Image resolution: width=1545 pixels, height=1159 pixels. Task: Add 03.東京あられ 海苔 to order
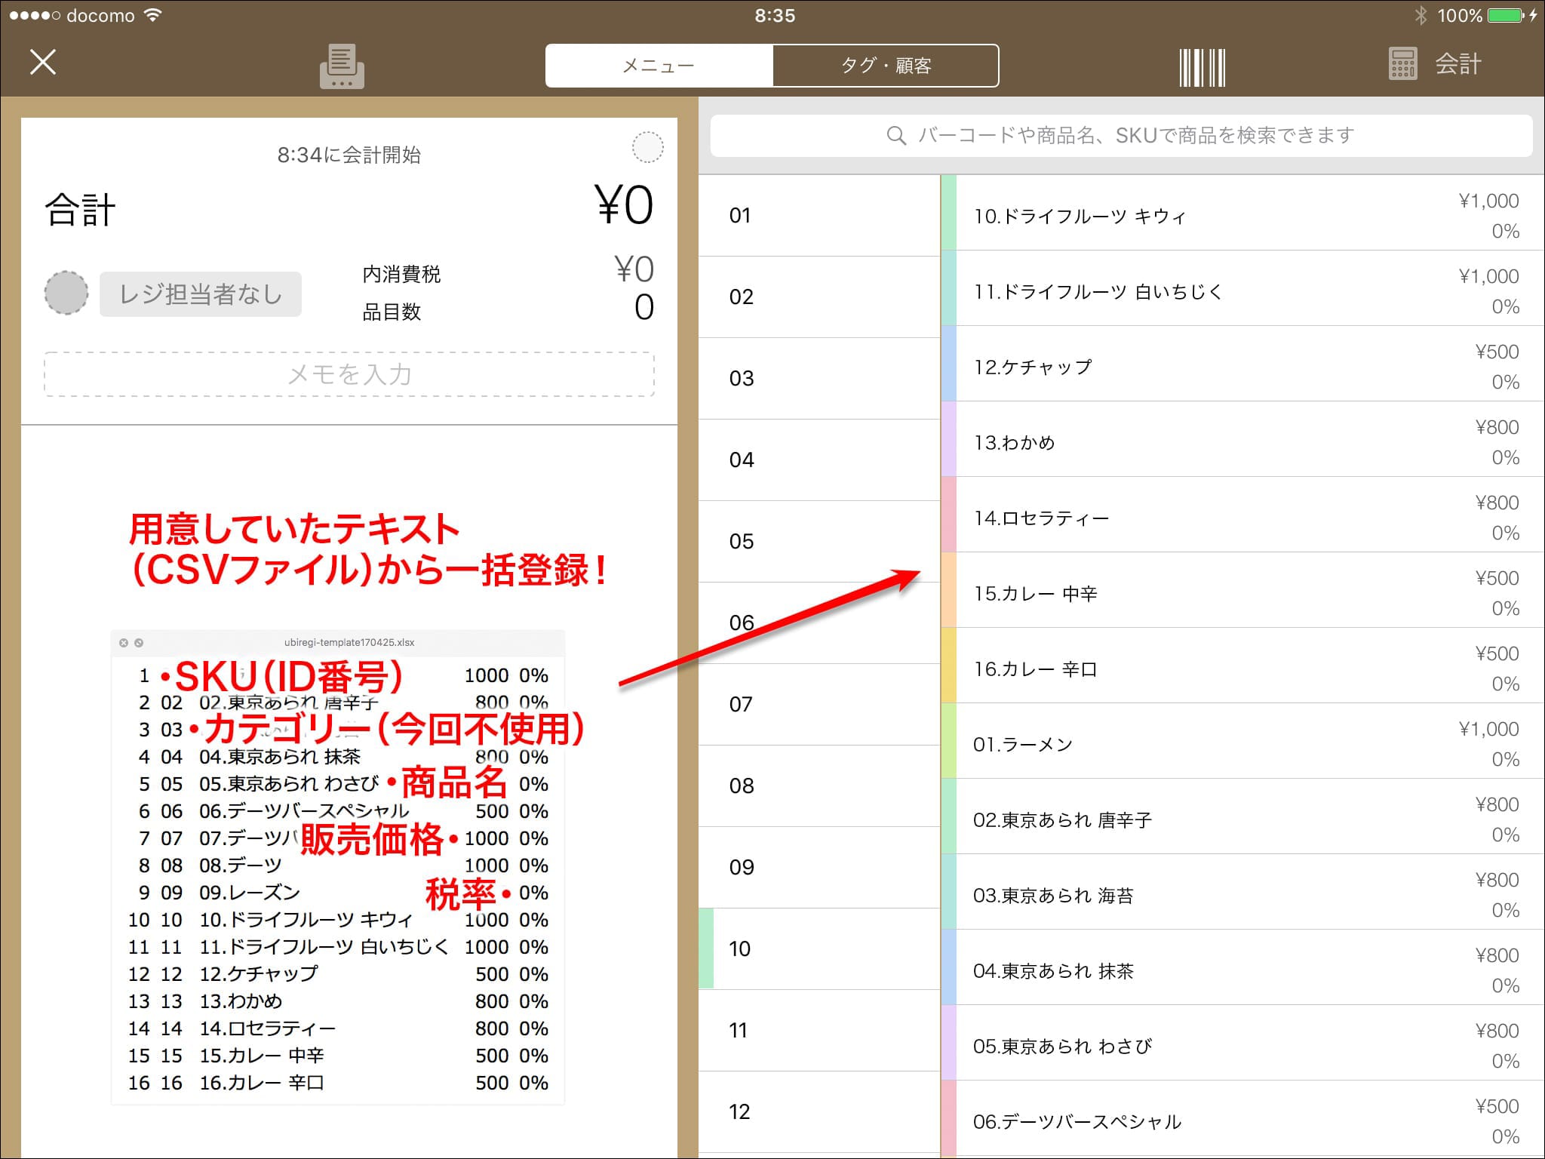[1242, 892]
